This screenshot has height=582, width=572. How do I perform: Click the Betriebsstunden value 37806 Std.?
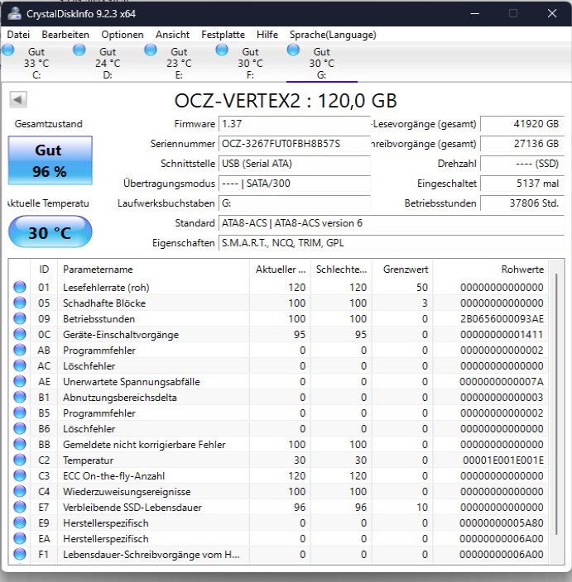522,203
